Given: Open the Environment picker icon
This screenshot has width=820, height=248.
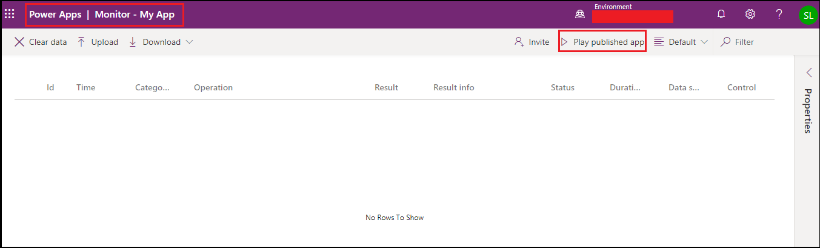Looking at the screenshot, I should (580, 15).
